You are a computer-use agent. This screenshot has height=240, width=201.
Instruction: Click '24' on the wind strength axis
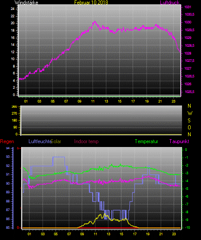(x=13, y=9)
